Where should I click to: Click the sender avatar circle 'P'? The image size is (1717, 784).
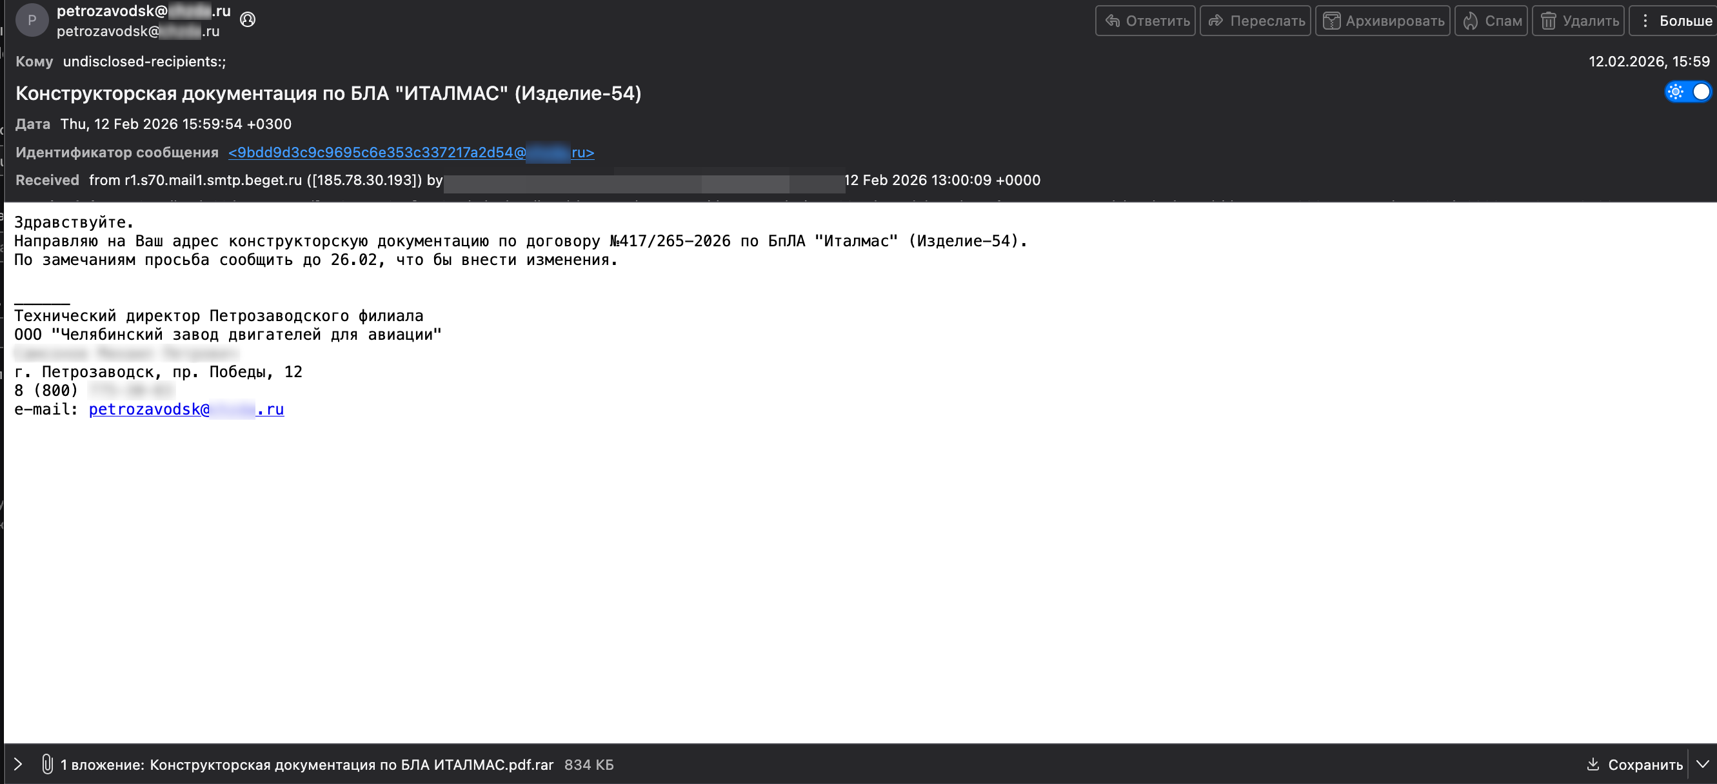32,20
